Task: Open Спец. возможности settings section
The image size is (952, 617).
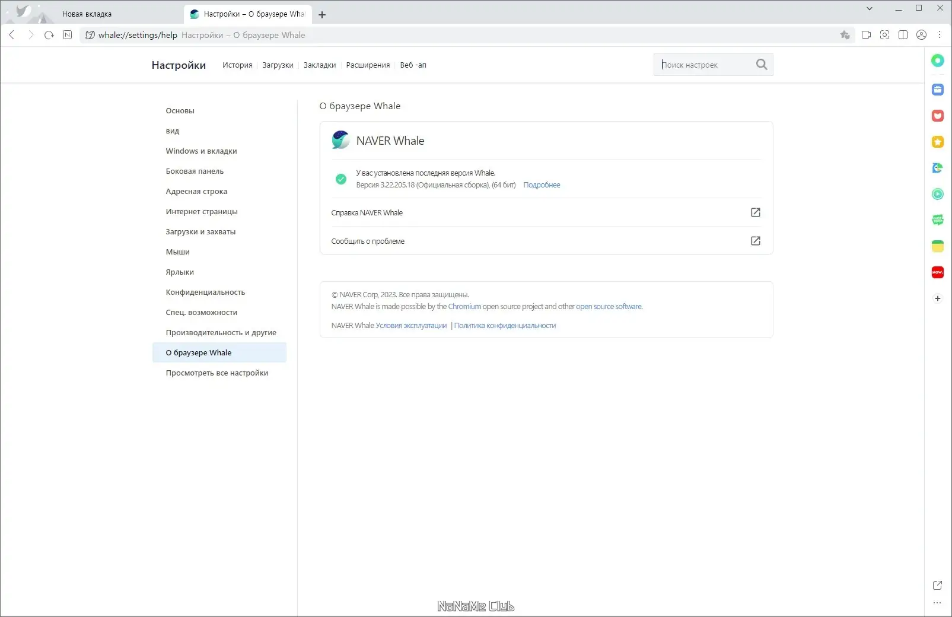Action: (x=219, y=313)
